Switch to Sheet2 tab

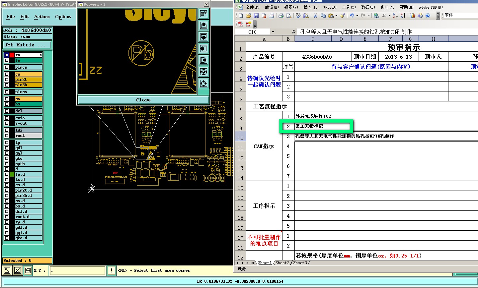[x=282, y=263]
